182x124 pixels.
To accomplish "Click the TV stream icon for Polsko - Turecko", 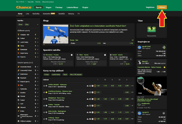I will [90, 106].
